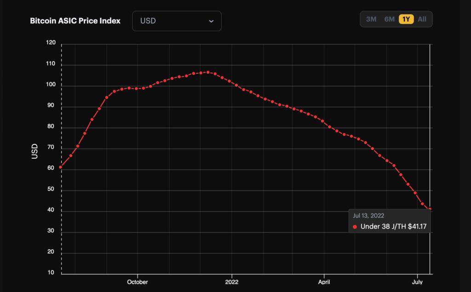This screenshot has height=292, width=471.
Task: Click the first data point on the left axis
Action: tap(61, 167)
